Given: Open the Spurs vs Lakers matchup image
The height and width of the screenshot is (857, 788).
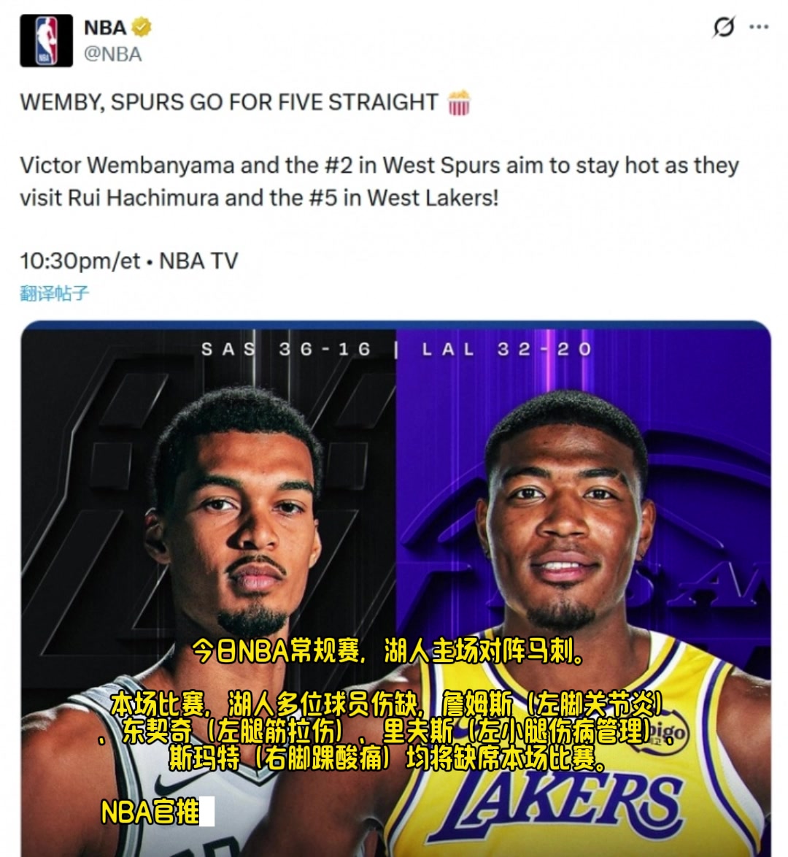Looking at the screenshot, I should tap(395, 588).
